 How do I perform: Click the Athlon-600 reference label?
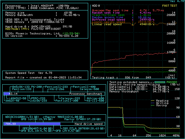pos(96,98)
